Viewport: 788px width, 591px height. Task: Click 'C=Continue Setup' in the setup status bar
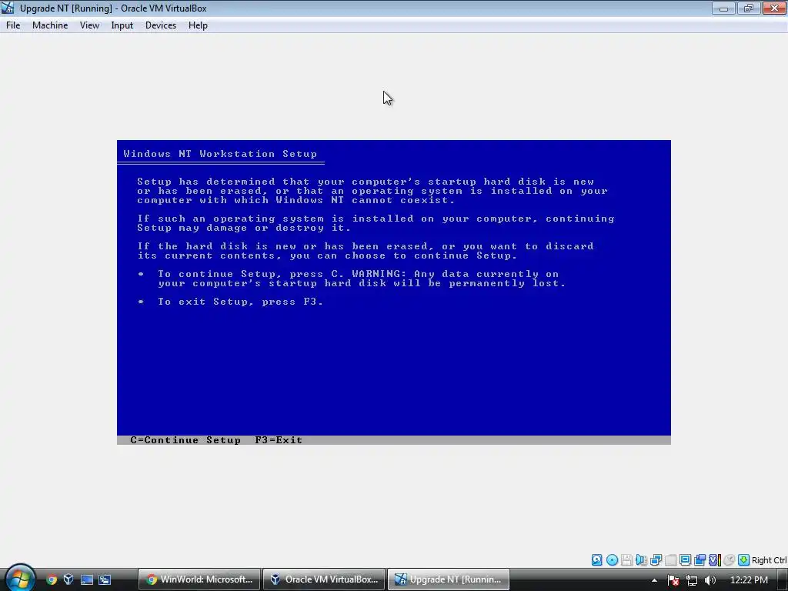pyautogui.click(x=185, y=440)
